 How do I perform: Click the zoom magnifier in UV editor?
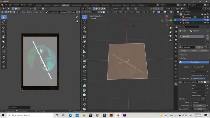click(77, 17)
